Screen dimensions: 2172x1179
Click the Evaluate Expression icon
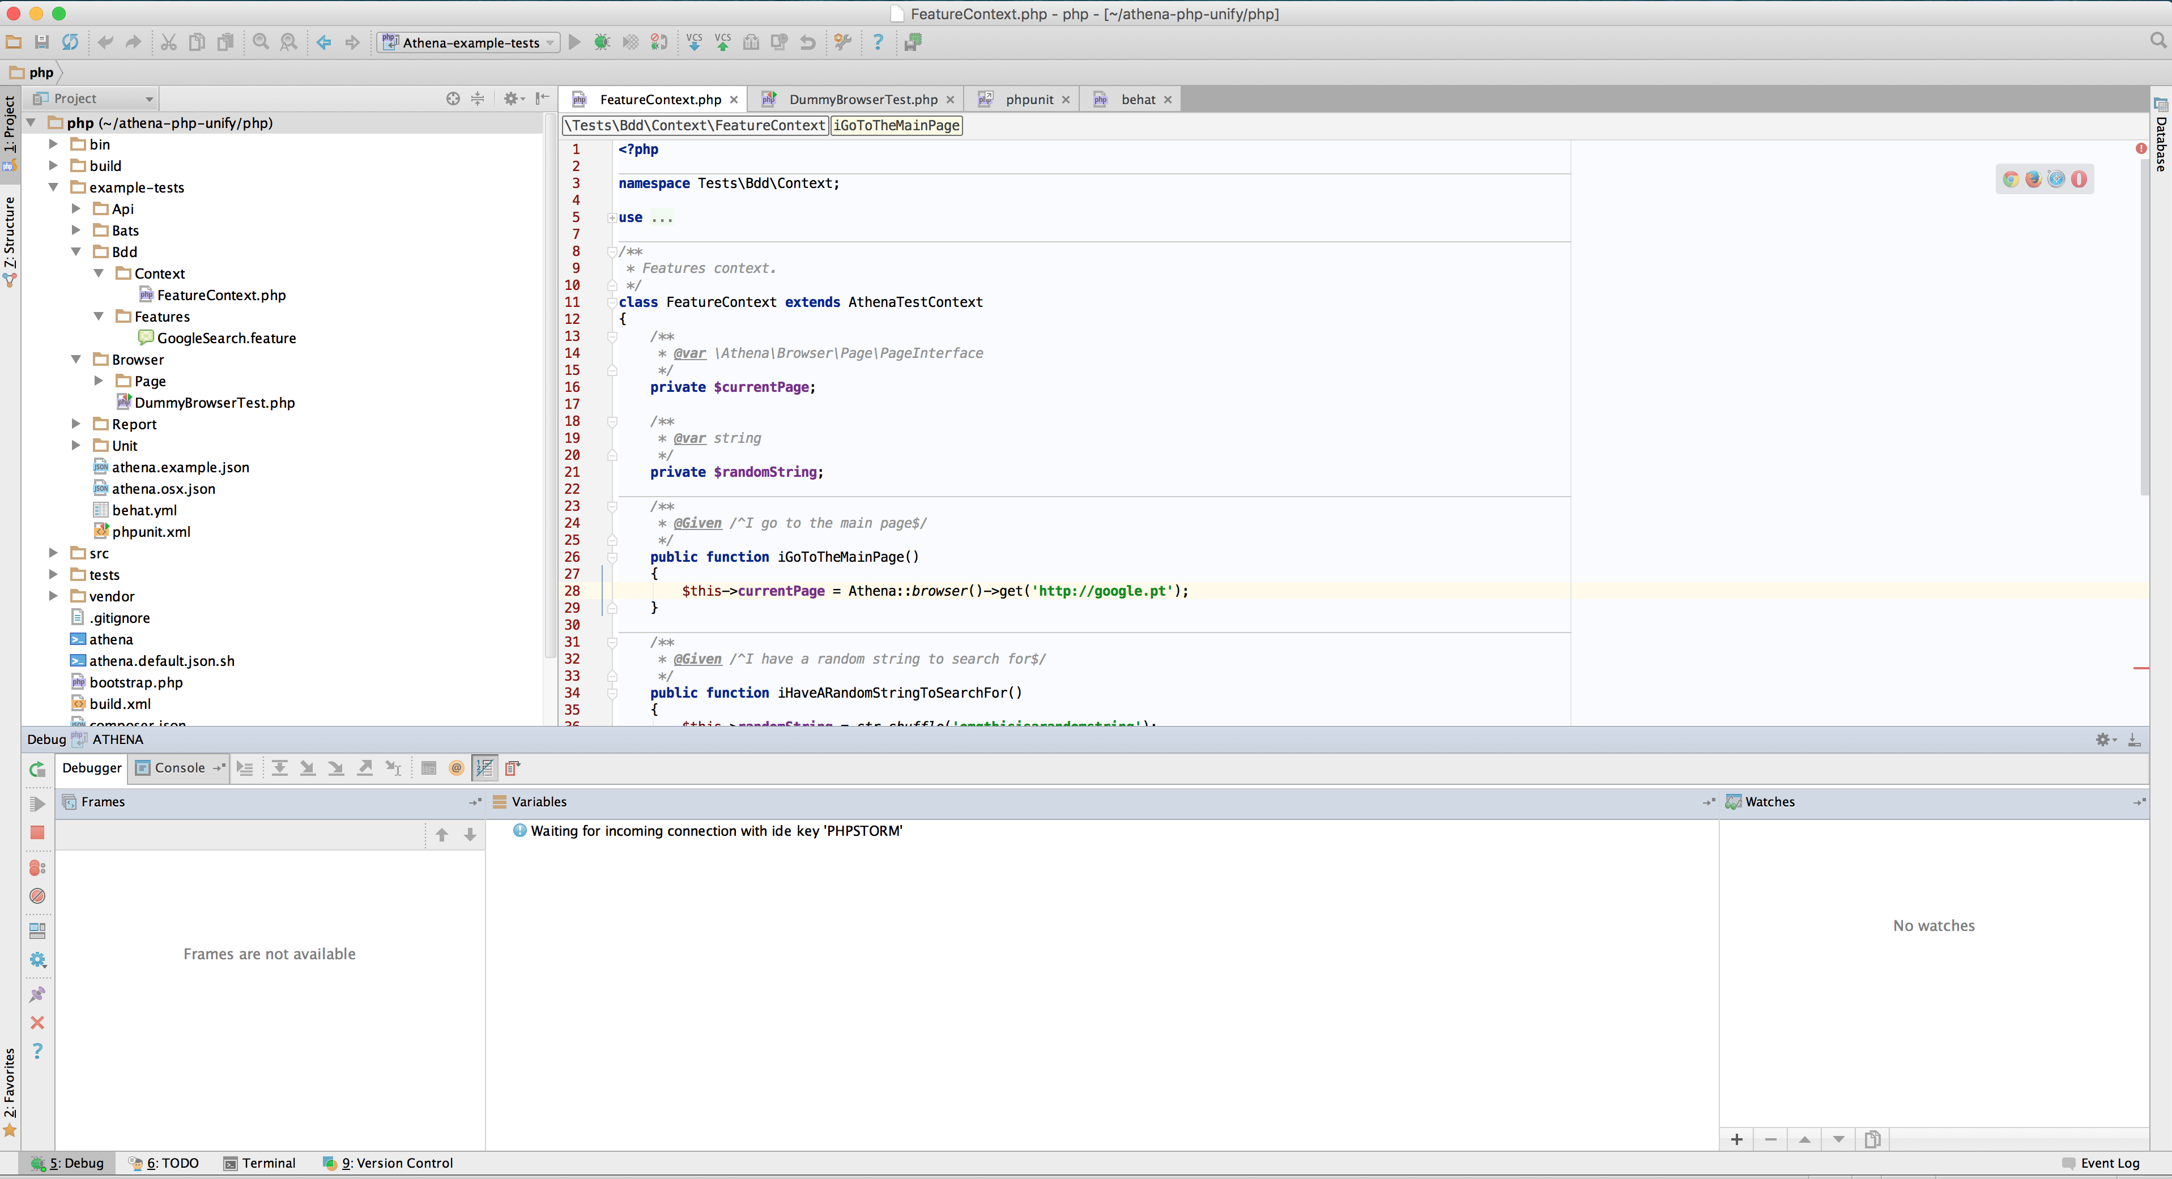[428, 768]
